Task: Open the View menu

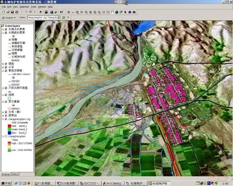Action: coord(15,7)
